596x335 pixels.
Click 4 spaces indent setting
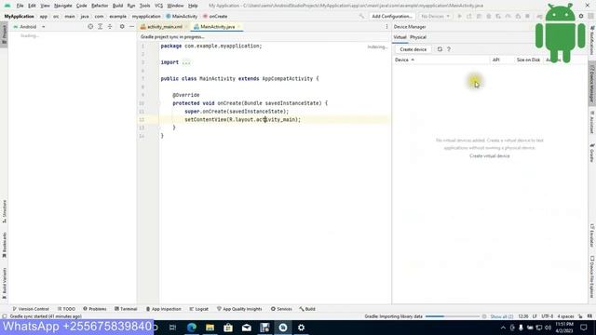(x=565, y=316)
